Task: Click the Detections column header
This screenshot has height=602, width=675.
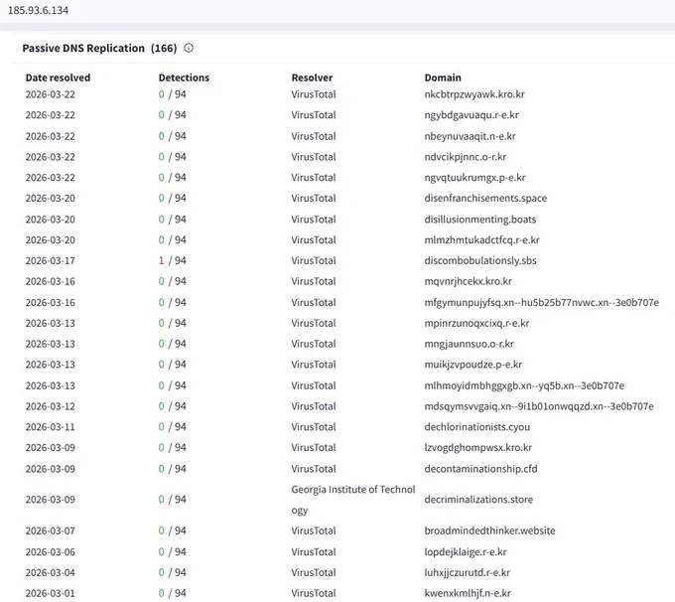Action: [x=184, y=77]
